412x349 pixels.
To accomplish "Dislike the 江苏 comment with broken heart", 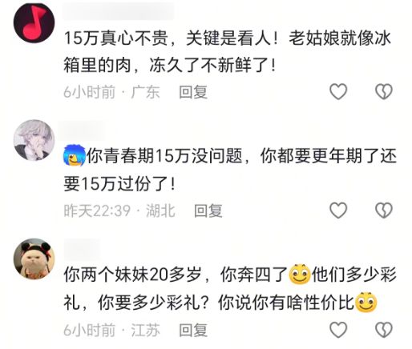I will 384,330.
